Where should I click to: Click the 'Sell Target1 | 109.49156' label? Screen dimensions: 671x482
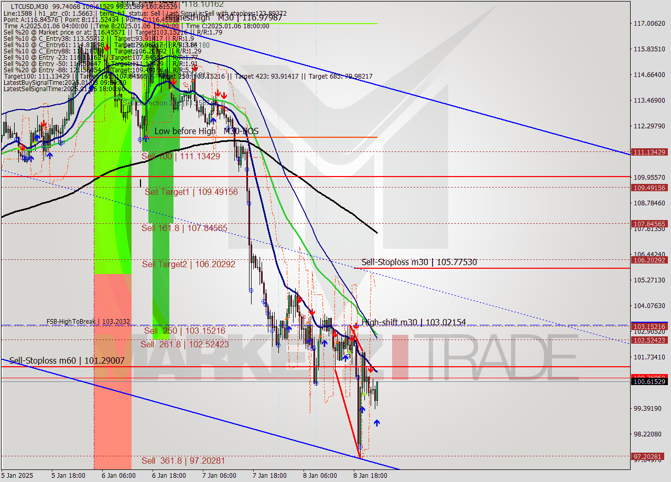[x=191, y=192]
